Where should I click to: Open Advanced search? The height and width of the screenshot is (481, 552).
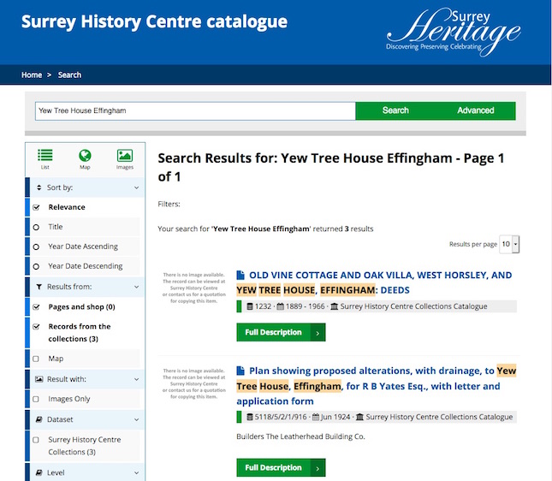point(476,110)
